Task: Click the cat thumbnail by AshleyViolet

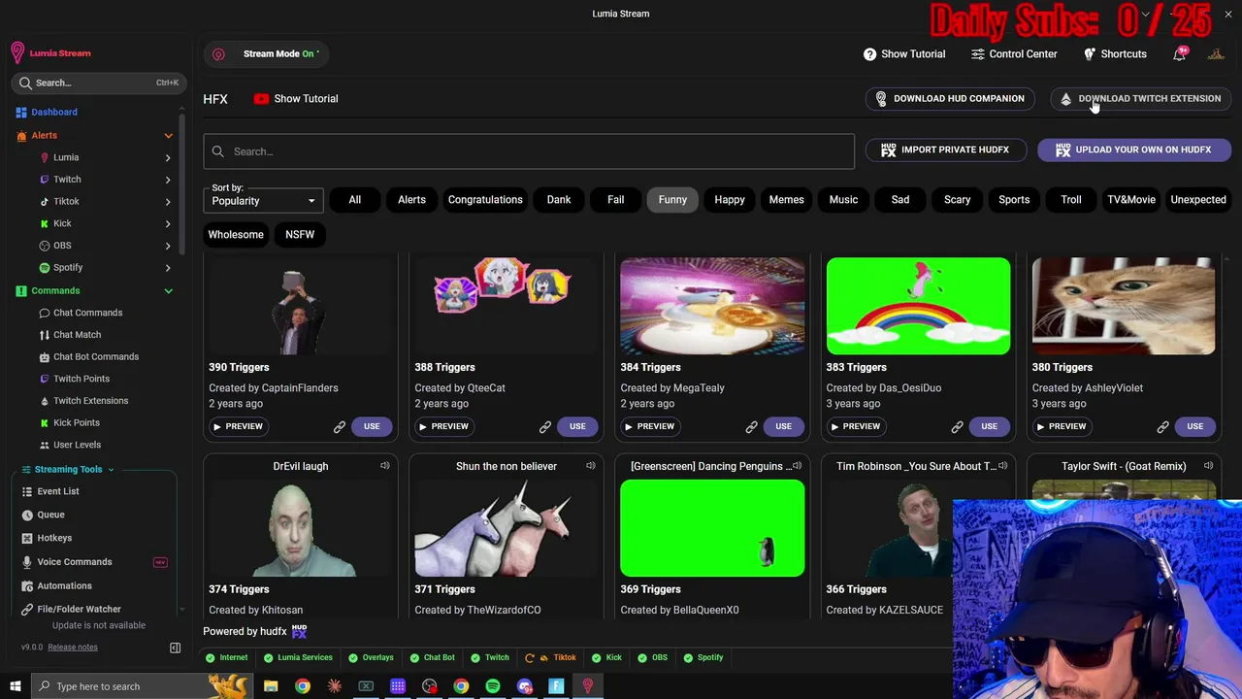Action: click(x=1124, y=307)
